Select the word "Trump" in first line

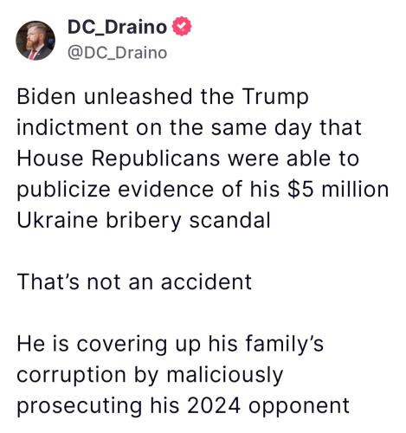275,98
